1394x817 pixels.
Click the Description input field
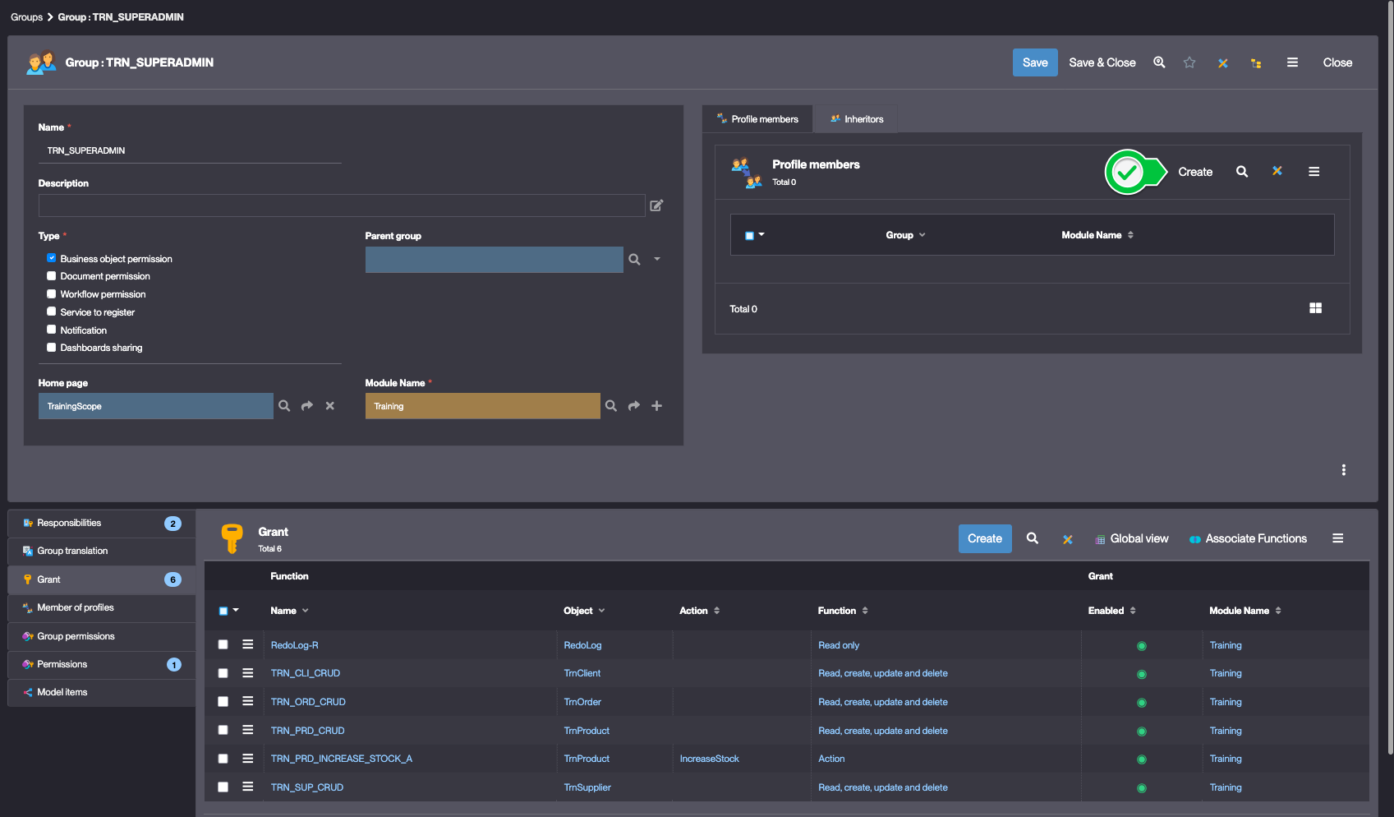pos(342,205)
